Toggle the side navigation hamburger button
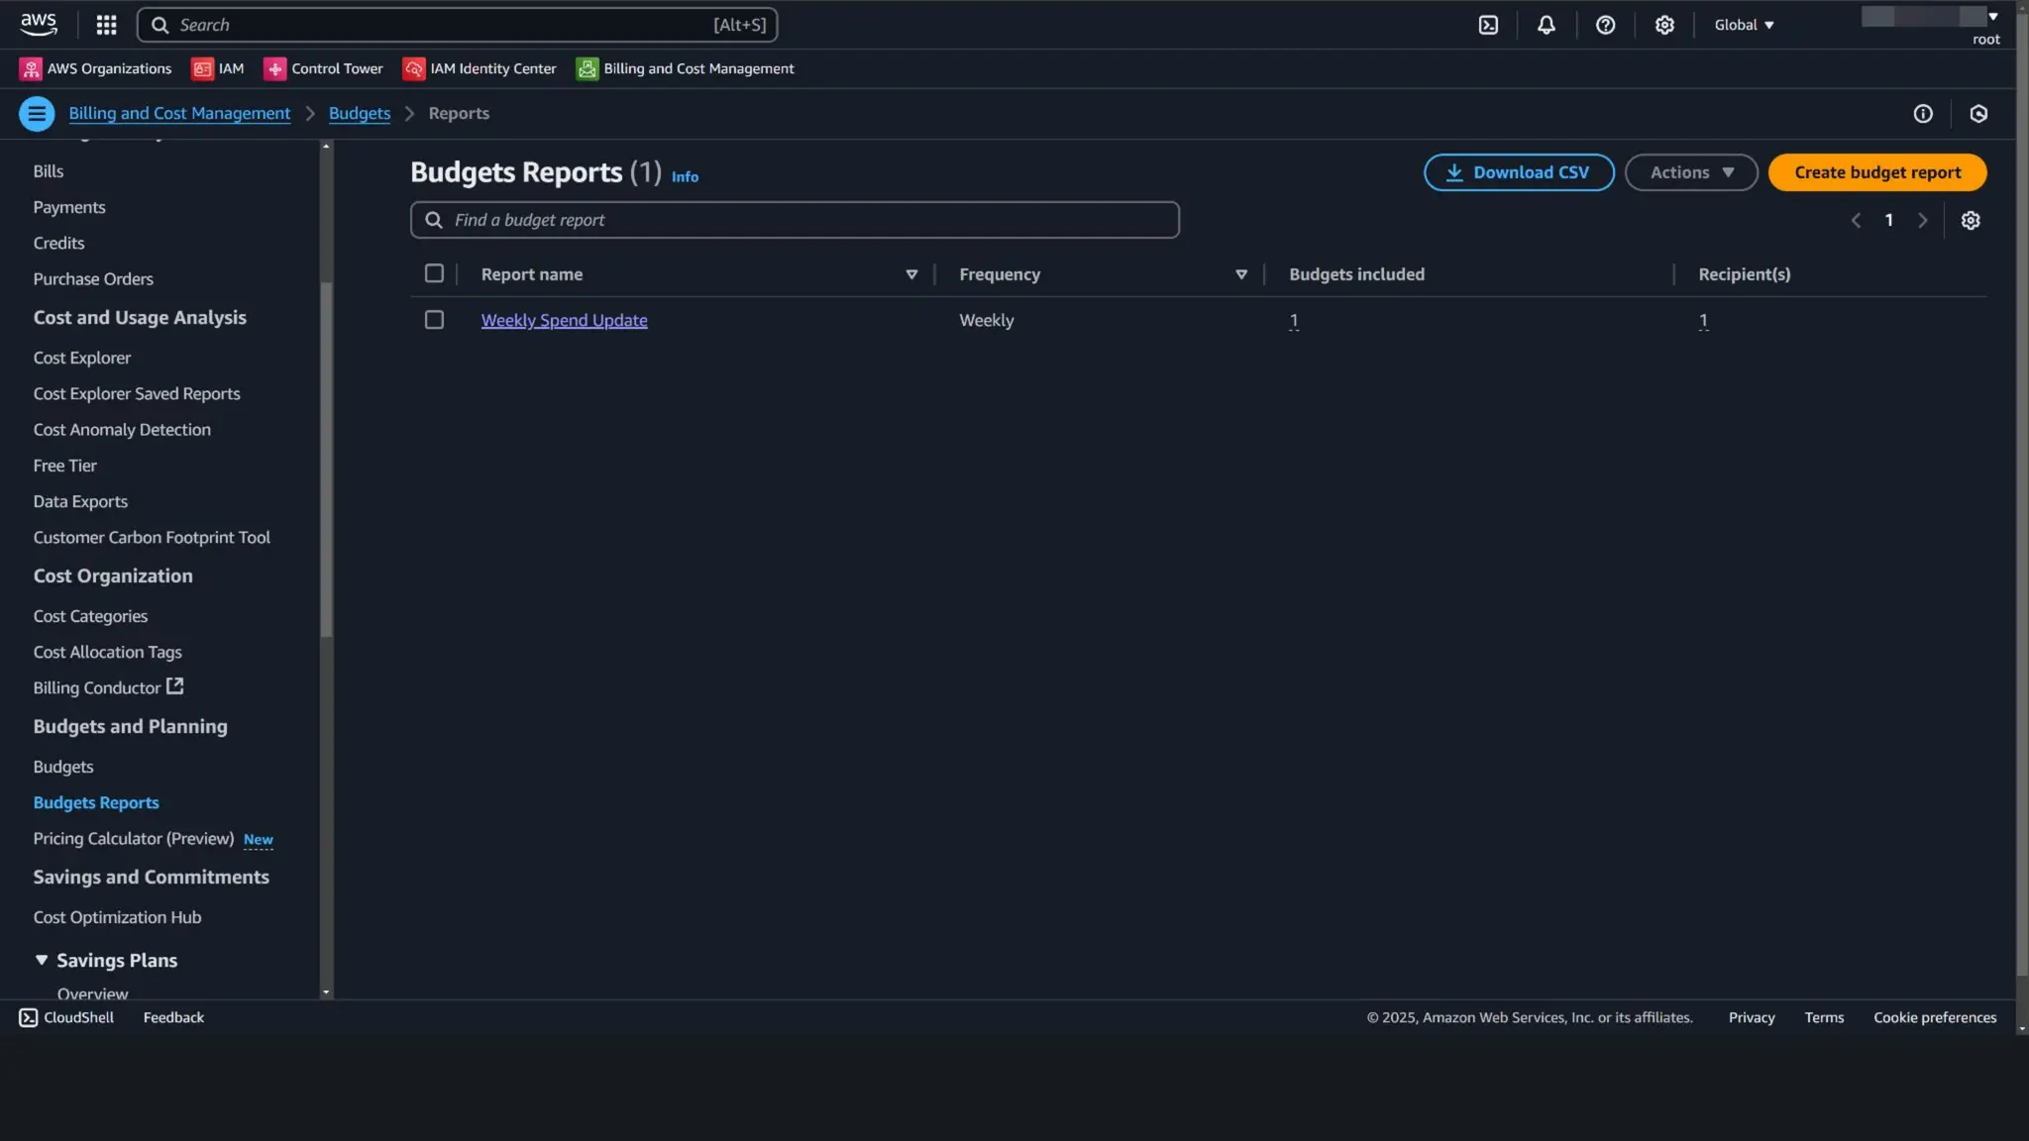This screenshot has width=2029, height=1141. [37, 113]
